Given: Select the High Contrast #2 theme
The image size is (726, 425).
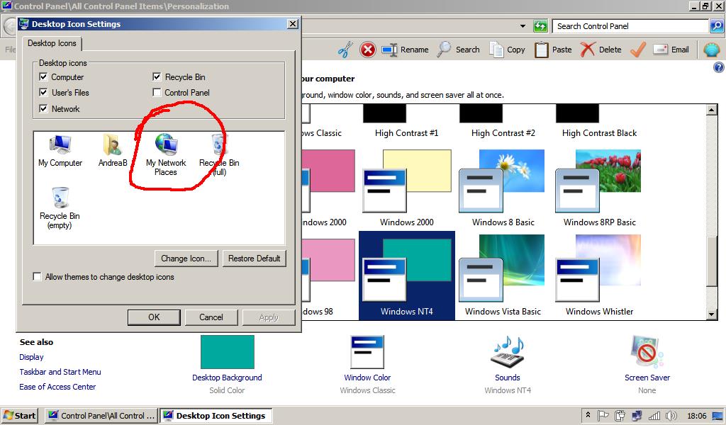Looking at the screenshot, I should click(503, 122).
